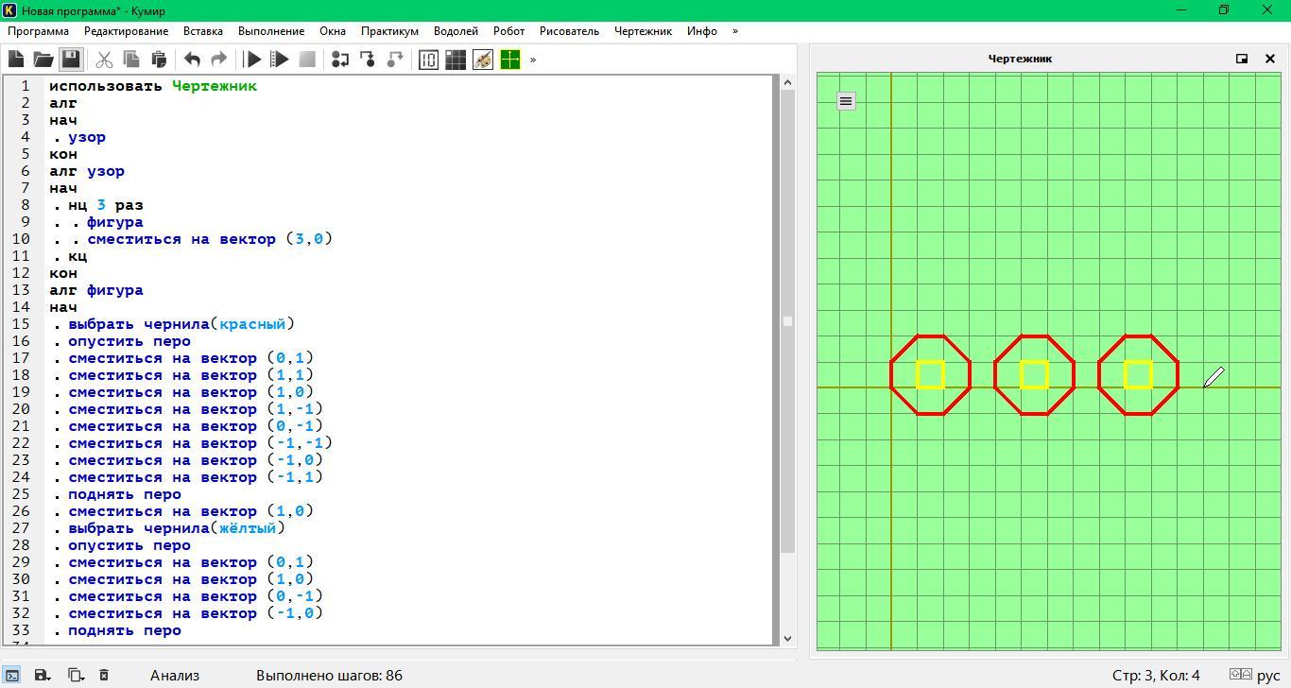Open the Painter palette icon
1291x688 pixels.
coord(483,60)
